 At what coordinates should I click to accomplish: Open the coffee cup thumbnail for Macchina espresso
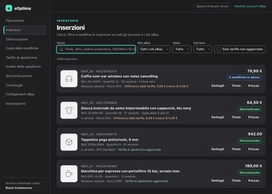[x=69, y=174]
